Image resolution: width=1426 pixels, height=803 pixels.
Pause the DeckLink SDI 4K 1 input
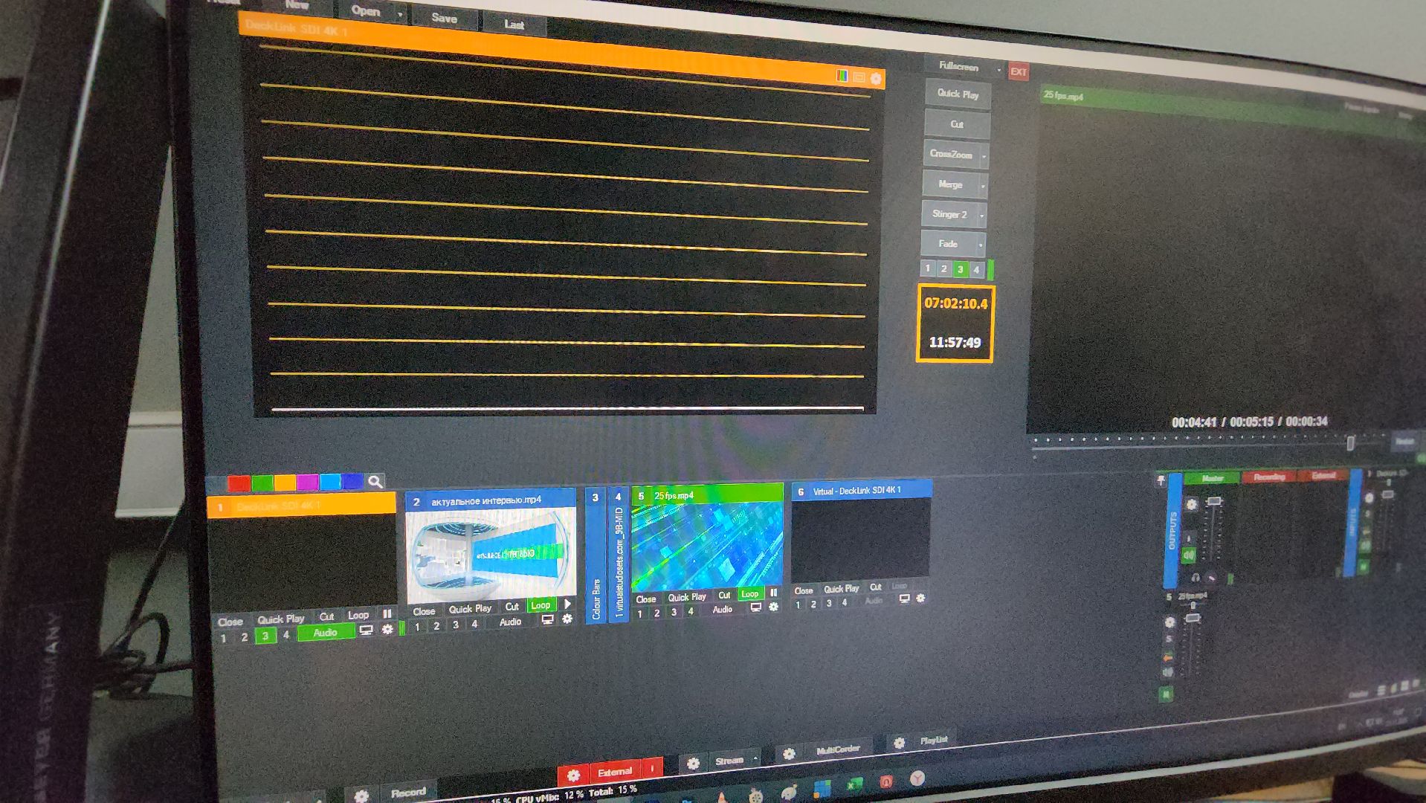click(387, 614)
